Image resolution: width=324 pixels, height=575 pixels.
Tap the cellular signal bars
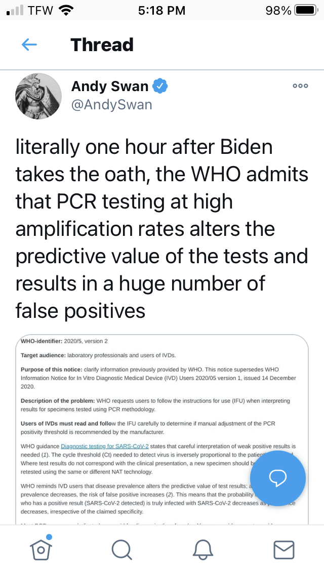[15, 10]
